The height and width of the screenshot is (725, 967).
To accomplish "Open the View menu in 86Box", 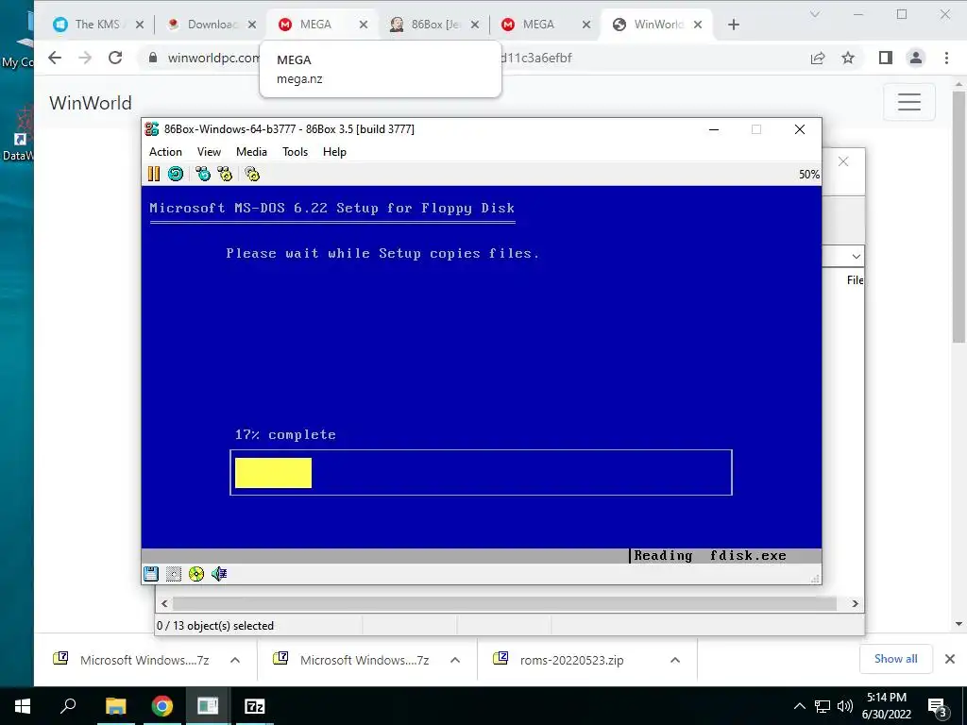I will click(209, 152).
